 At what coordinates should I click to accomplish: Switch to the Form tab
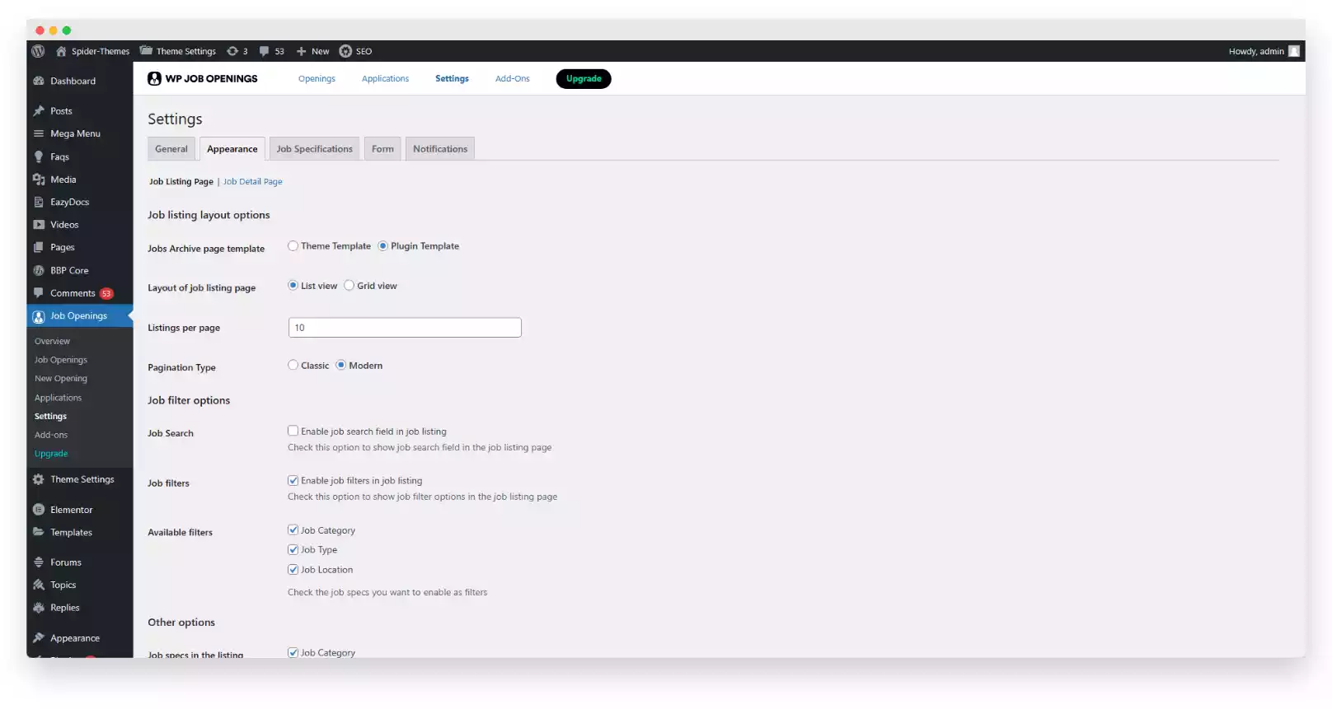382,149
